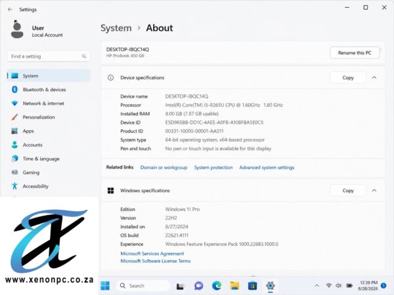Open Advanced system settings link

point(267,167)
